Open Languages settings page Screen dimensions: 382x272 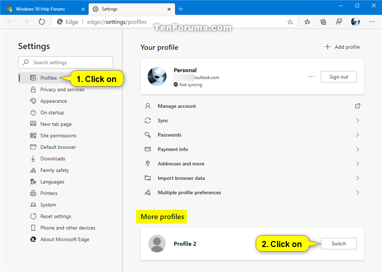[x=52, y=181]
